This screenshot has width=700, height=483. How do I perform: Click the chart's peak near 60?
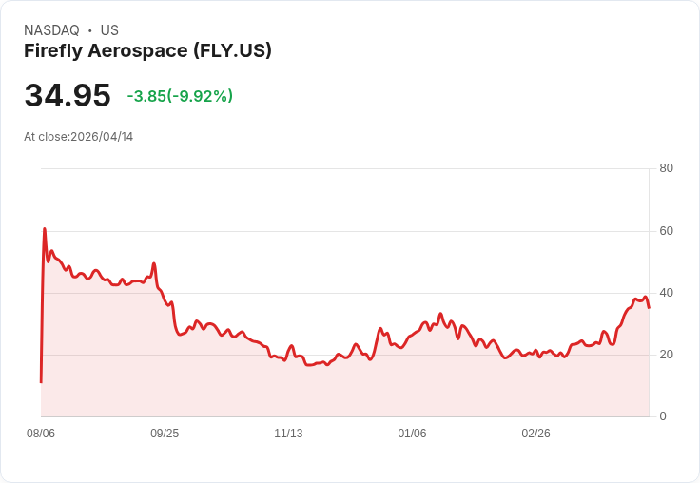point(45,229)
